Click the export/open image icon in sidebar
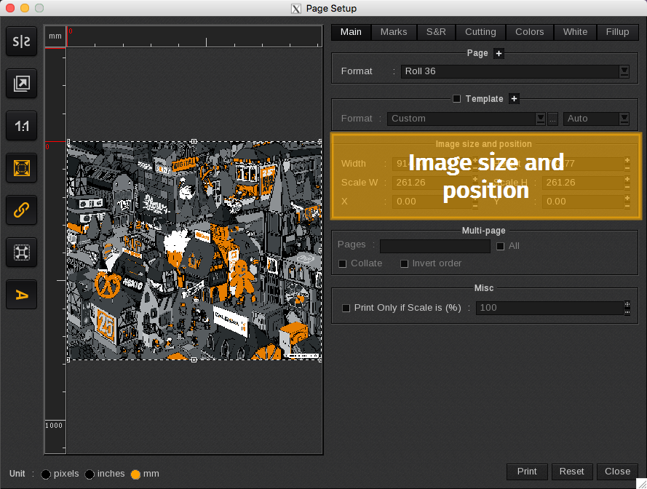Viewport: 647px width, 489px height. (x=22, y=84)
